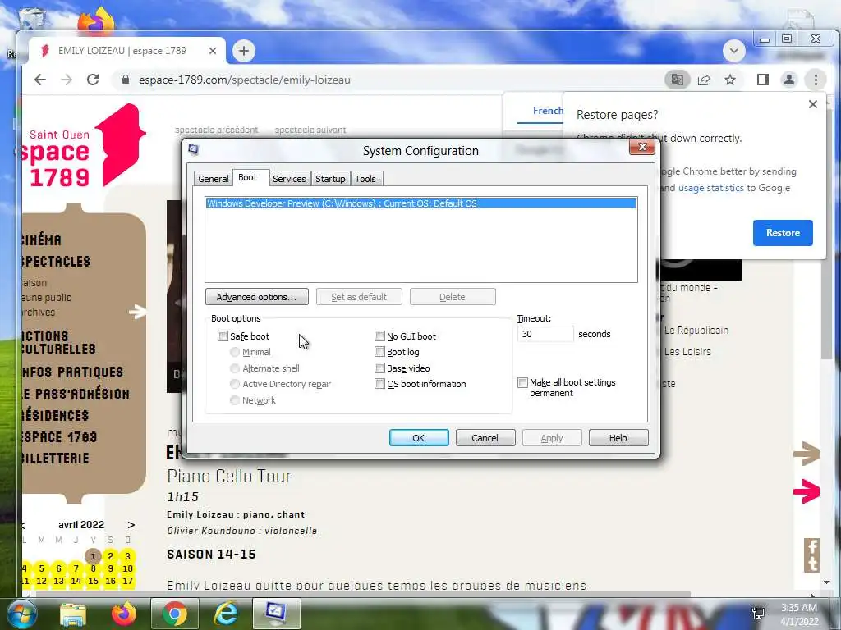
Task: Click the tan right arrow on webpage
Action: 807,453
